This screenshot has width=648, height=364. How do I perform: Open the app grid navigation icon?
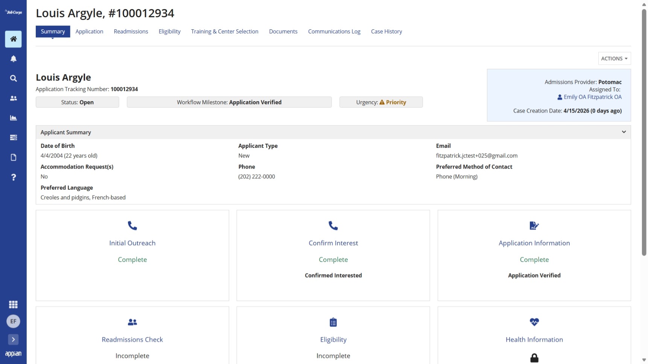[x=13, y=305]
